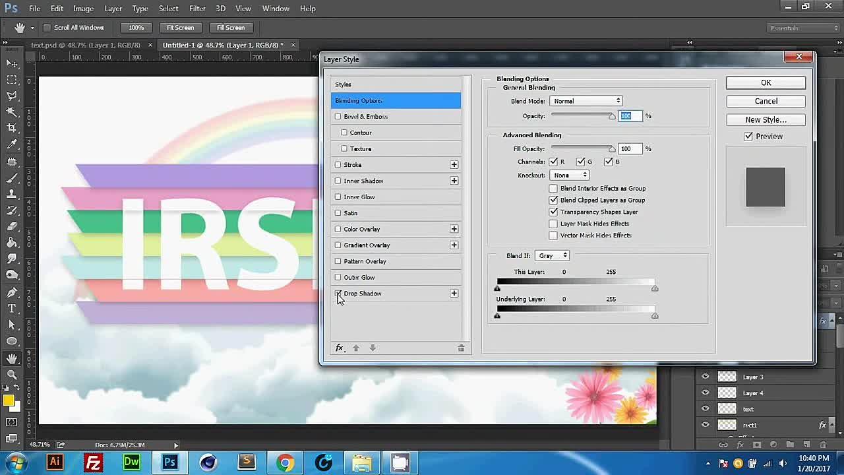Image resolution: width=844 pixels, height=475 pixels.
Task: Hide Layer 4 using eye icon
Action: 705,393
